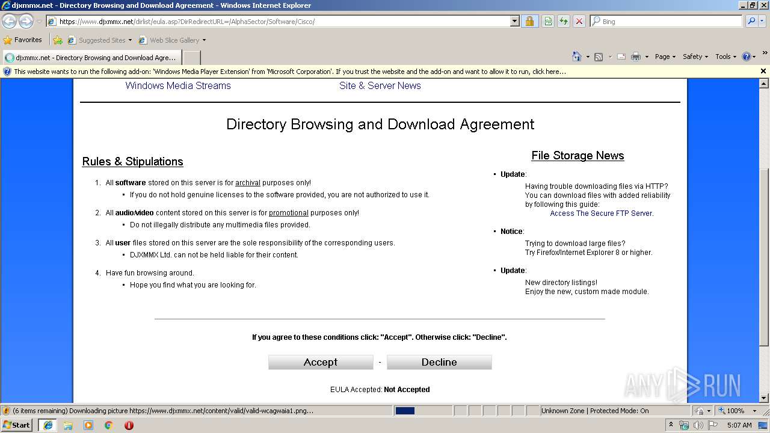Viewport: 770px width, 433px height.
Task: Click the status bar warning icon
Action: point(6,411)
